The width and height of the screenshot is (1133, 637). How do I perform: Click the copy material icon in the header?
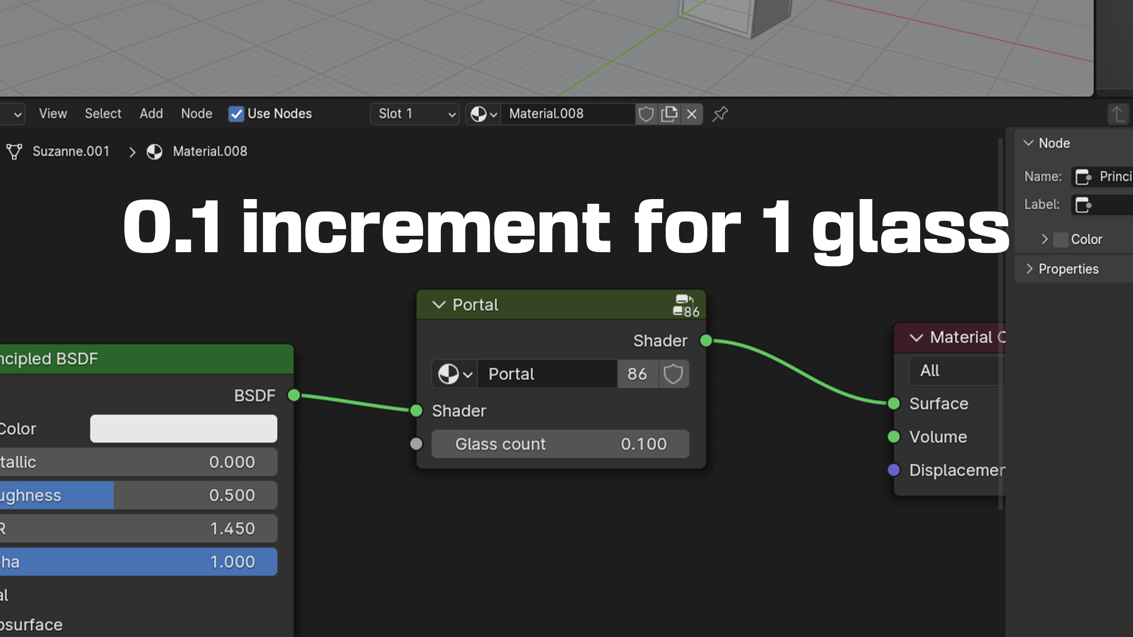[669, 114]
